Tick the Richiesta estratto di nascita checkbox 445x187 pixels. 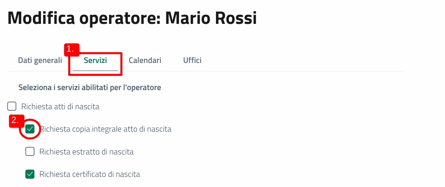click(x=30, y=152)
